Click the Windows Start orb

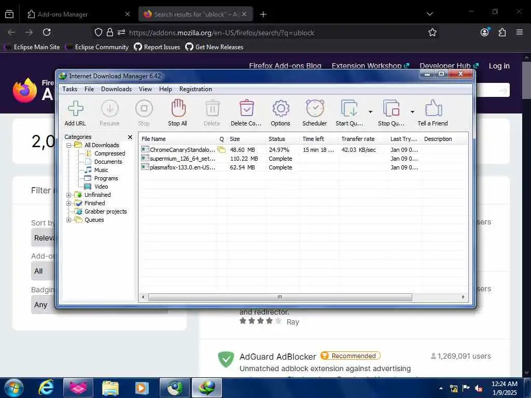[x=14, y=388]
